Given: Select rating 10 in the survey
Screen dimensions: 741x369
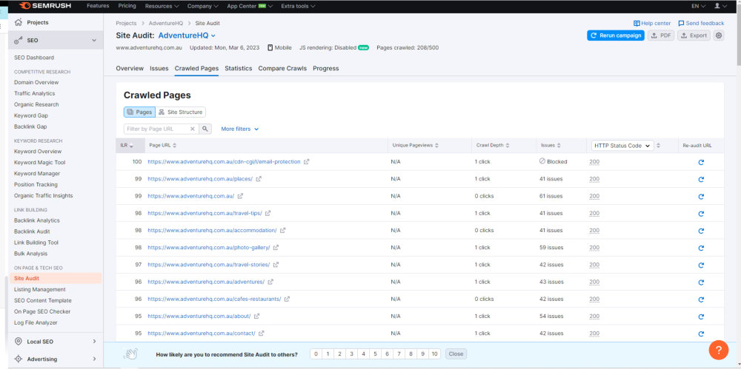Looking at the screenshot, I should pos(434,354).
